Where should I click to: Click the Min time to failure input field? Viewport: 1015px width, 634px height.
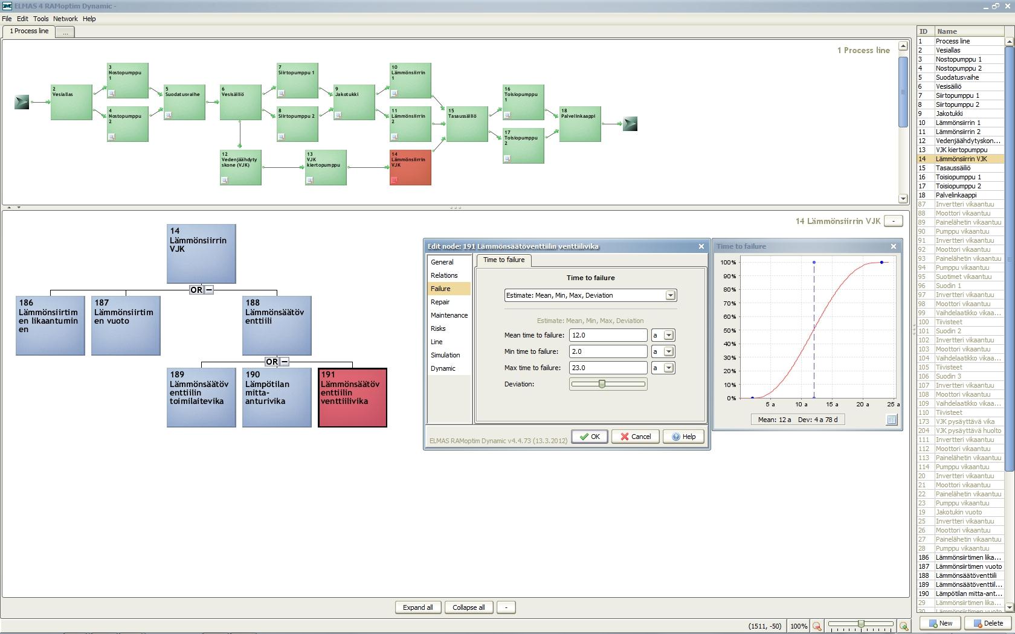tap(608, 351)
